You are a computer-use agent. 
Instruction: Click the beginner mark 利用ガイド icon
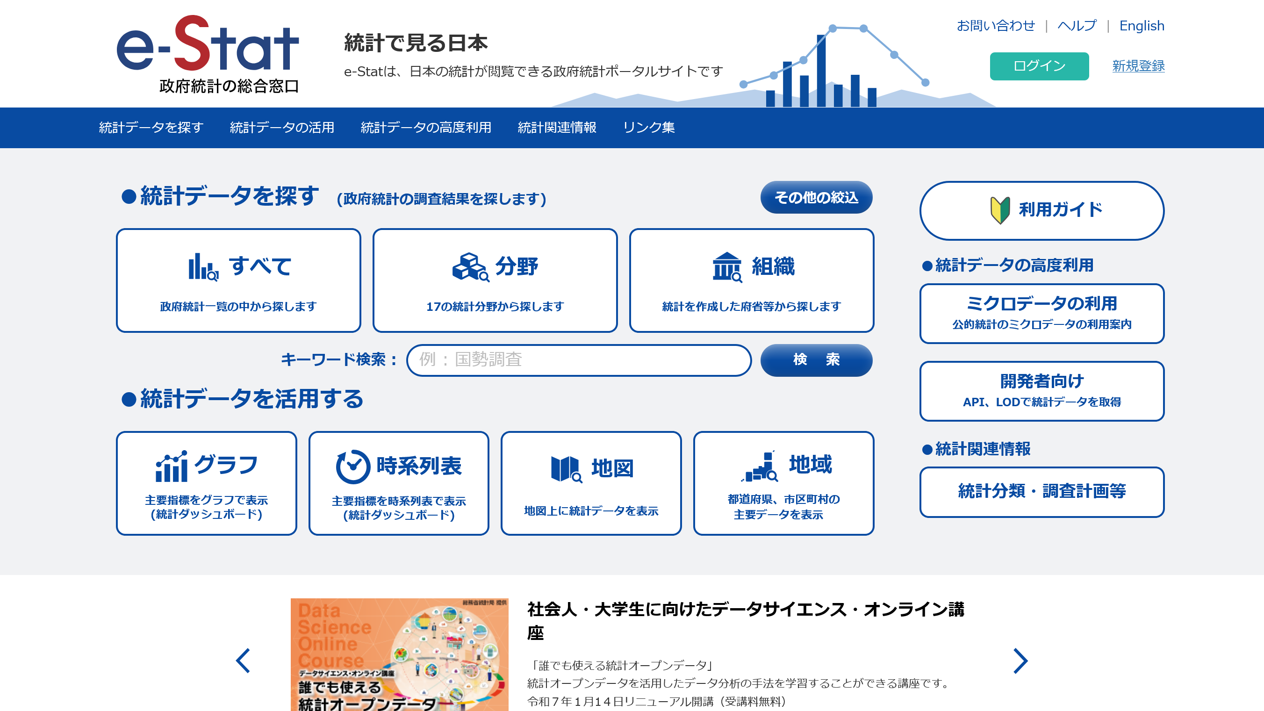coord(999,210)
